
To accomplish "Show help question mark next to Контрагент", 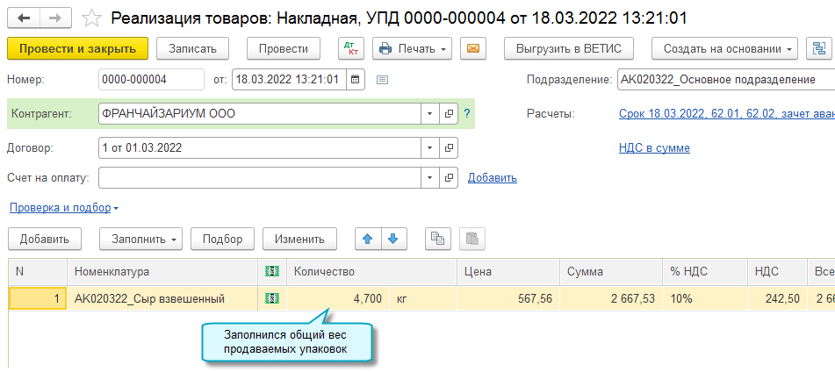I will pyautogui.click(x=467, y=113).
